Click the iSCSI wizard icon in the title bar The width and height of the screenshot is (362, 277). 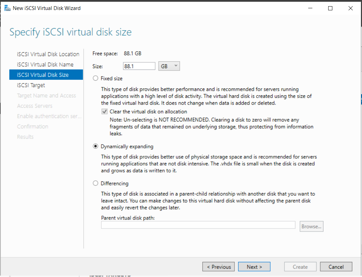pyautogui.click(x=7, y=8)
